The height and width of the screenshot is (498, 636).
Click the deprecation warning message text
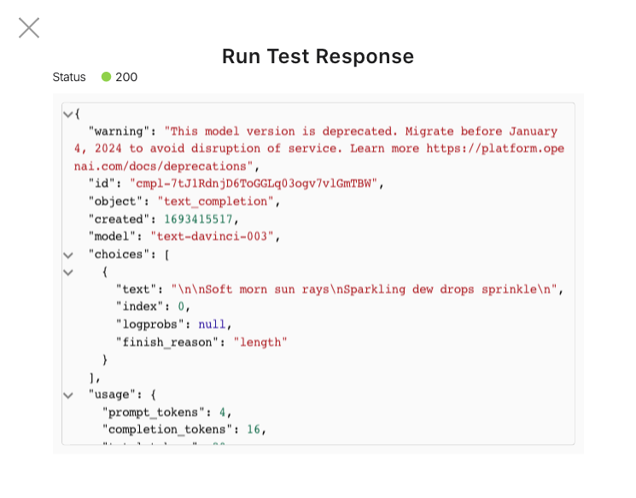[x=318, y=149]
